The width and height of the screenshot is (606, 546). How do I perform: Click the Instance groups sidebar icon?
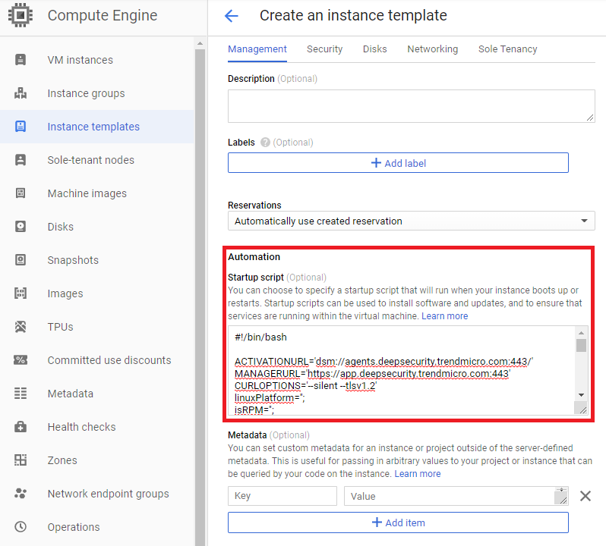(x=21, y=93)
